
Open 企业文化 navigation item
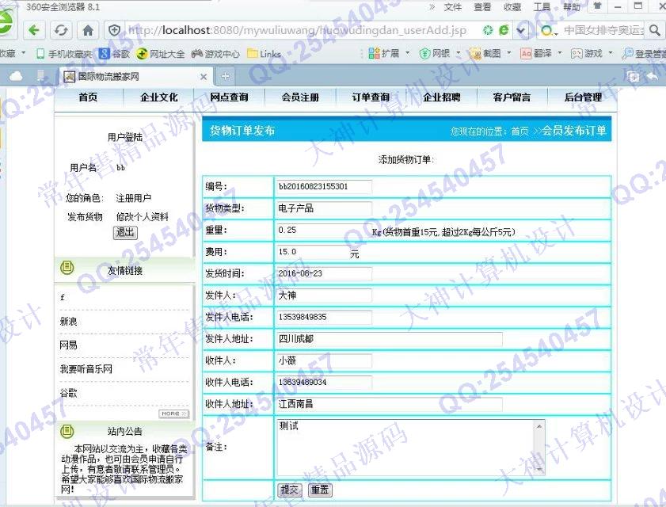click(159, 97)
